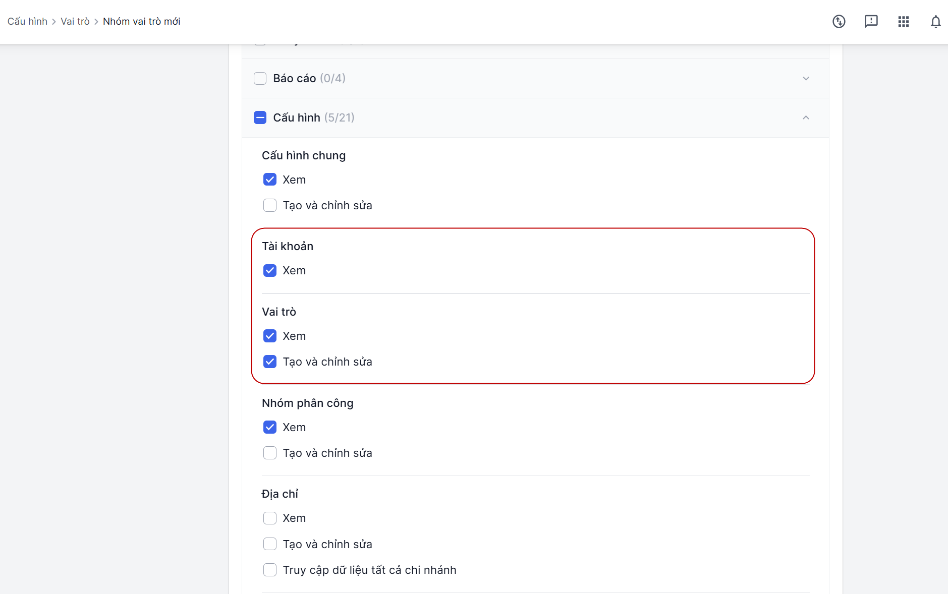Check the Báo cáo (0/4) group checkbox

[x=260, y=79]
